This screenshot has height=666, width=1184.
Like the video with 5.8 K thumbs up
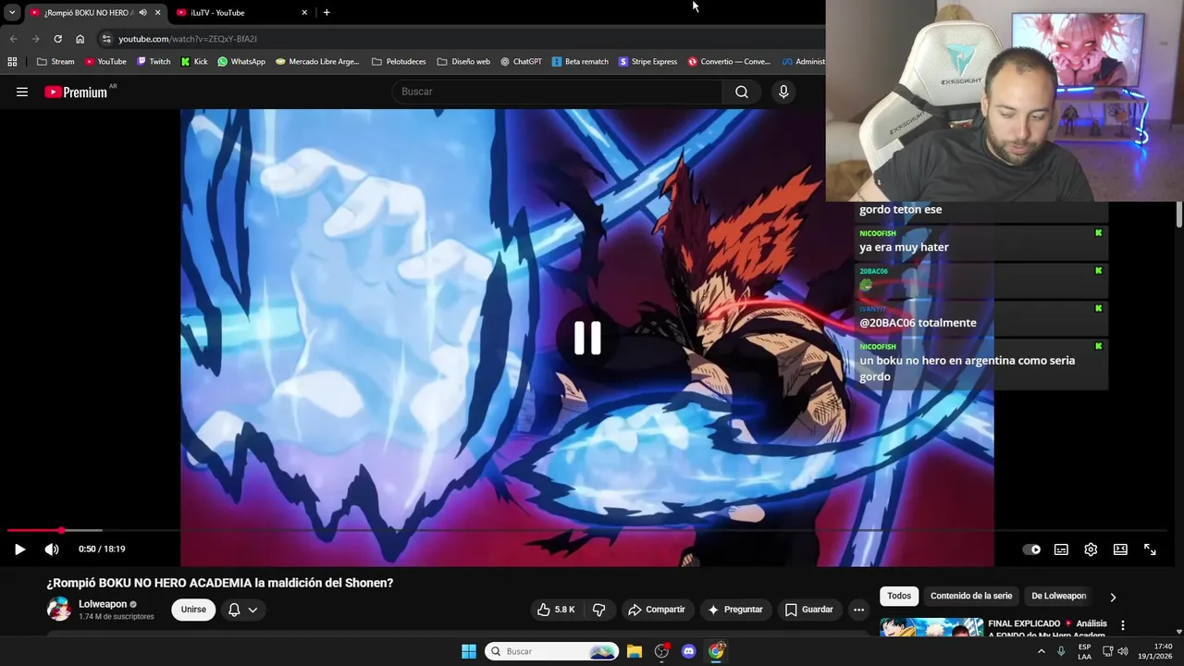[555, 610]
